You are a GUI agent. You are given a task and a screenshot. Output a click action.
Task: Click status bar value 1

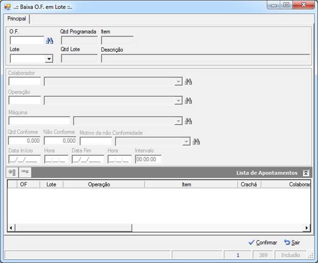[x=238, y=255]
